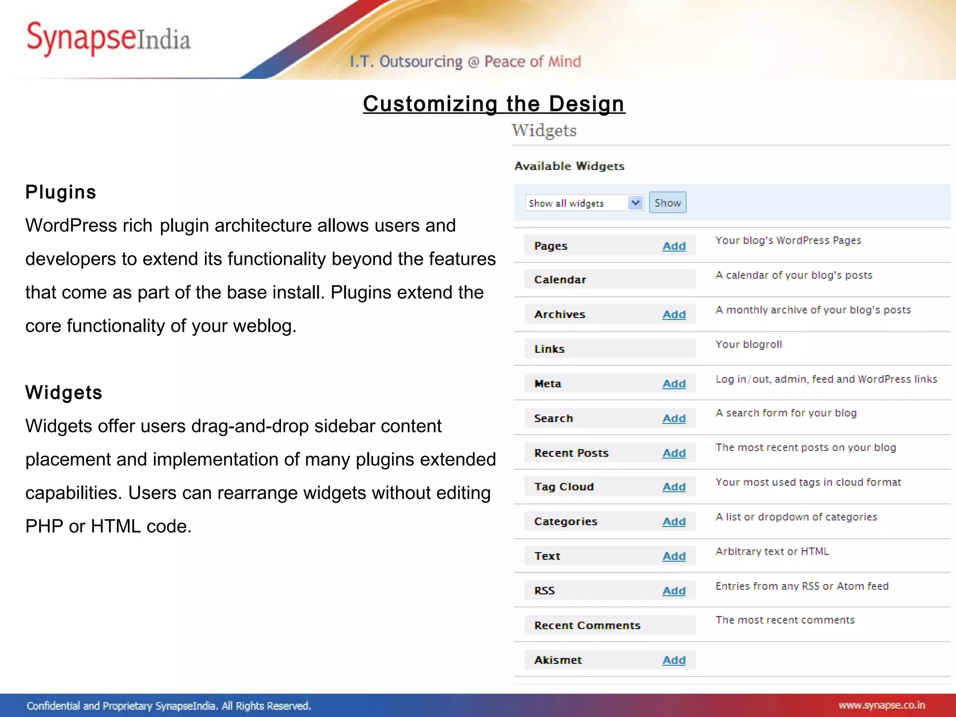Click the Show button
The height and width of the screenshot is (717, 956).
tap(668, 203)
